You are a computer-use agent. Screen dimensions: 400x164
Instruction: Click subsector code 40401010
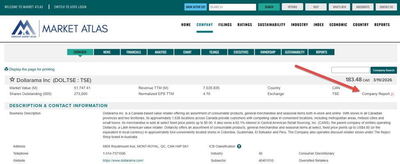(x=266, y=161)
